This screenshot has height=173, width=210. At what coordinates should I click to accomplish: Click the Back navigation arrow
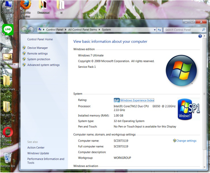(24, 30)
